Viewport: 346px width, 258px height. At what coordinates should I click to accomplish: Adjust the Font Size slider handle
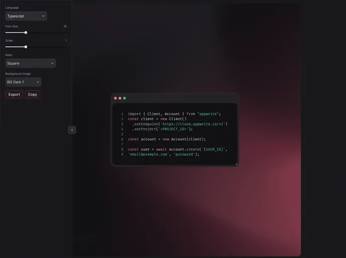point(26,32)
